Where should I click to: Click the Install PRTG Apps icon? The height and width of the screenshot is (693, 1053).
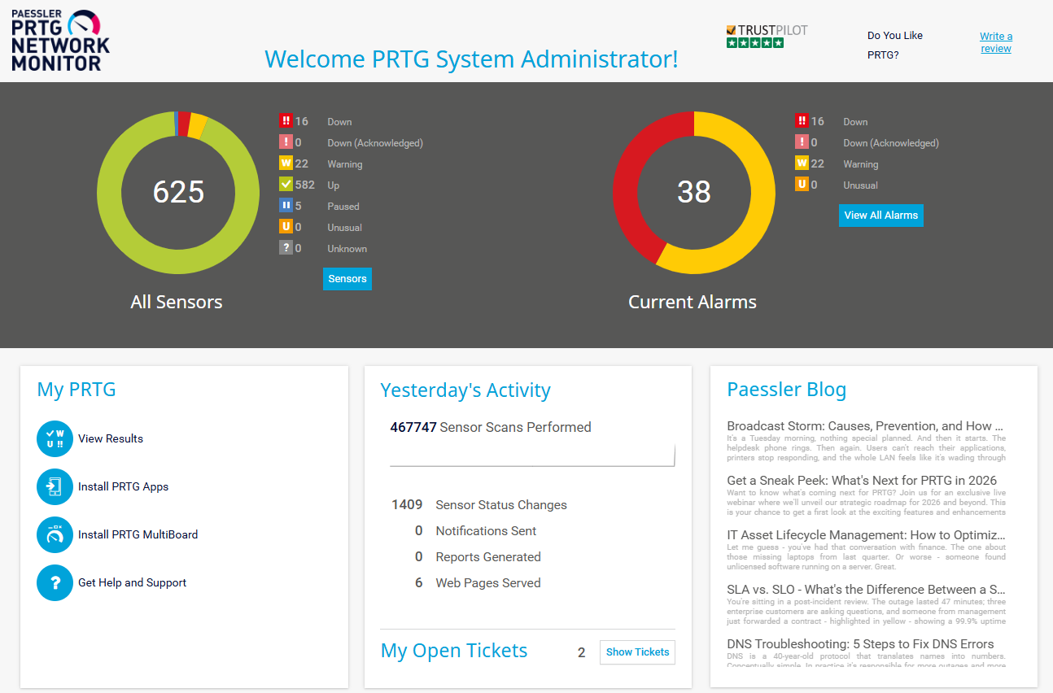[55, 487]
